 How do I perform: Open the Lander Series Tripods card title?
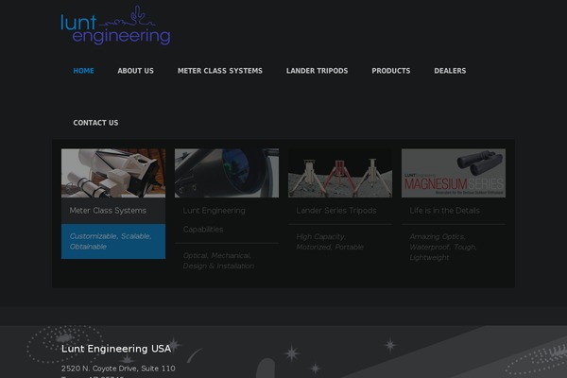pos(336,211)
